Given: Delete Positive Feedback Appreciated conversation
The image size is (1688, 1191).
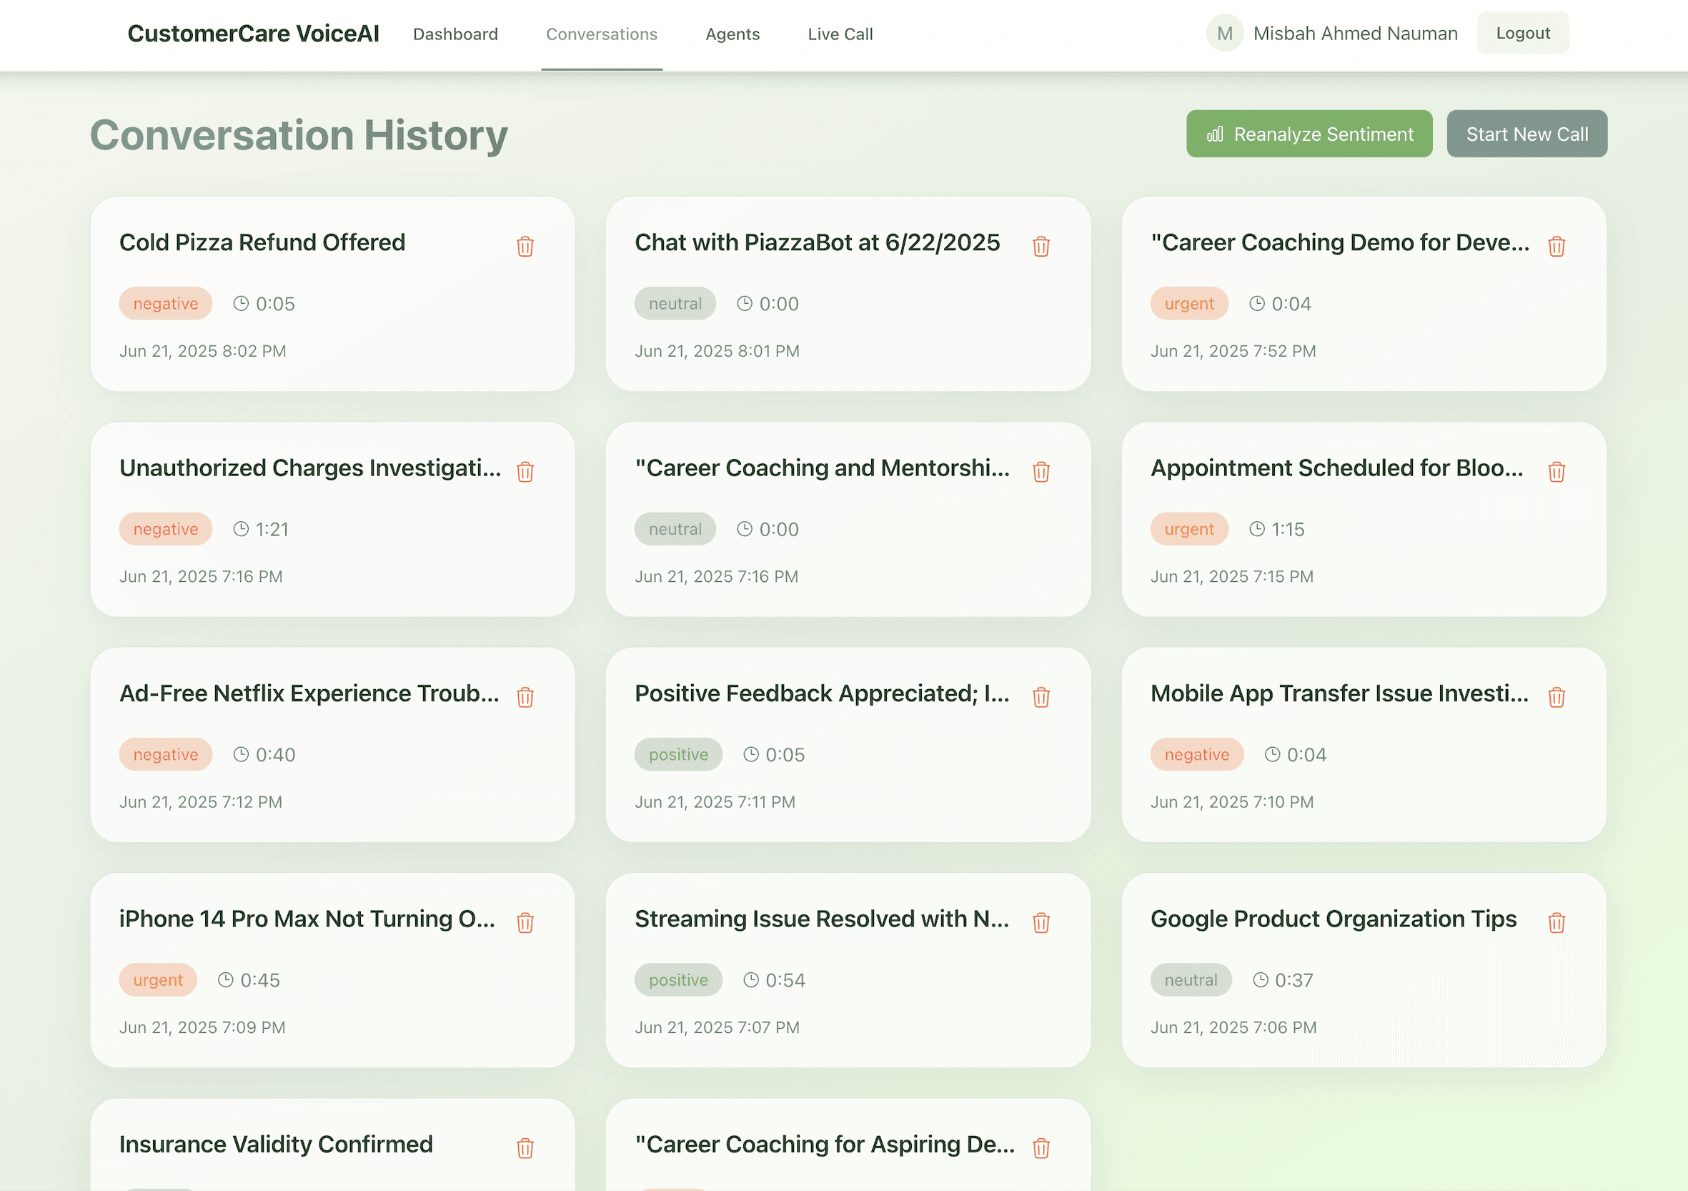Looking at the screenshot, I should (x=1041, y=696).
